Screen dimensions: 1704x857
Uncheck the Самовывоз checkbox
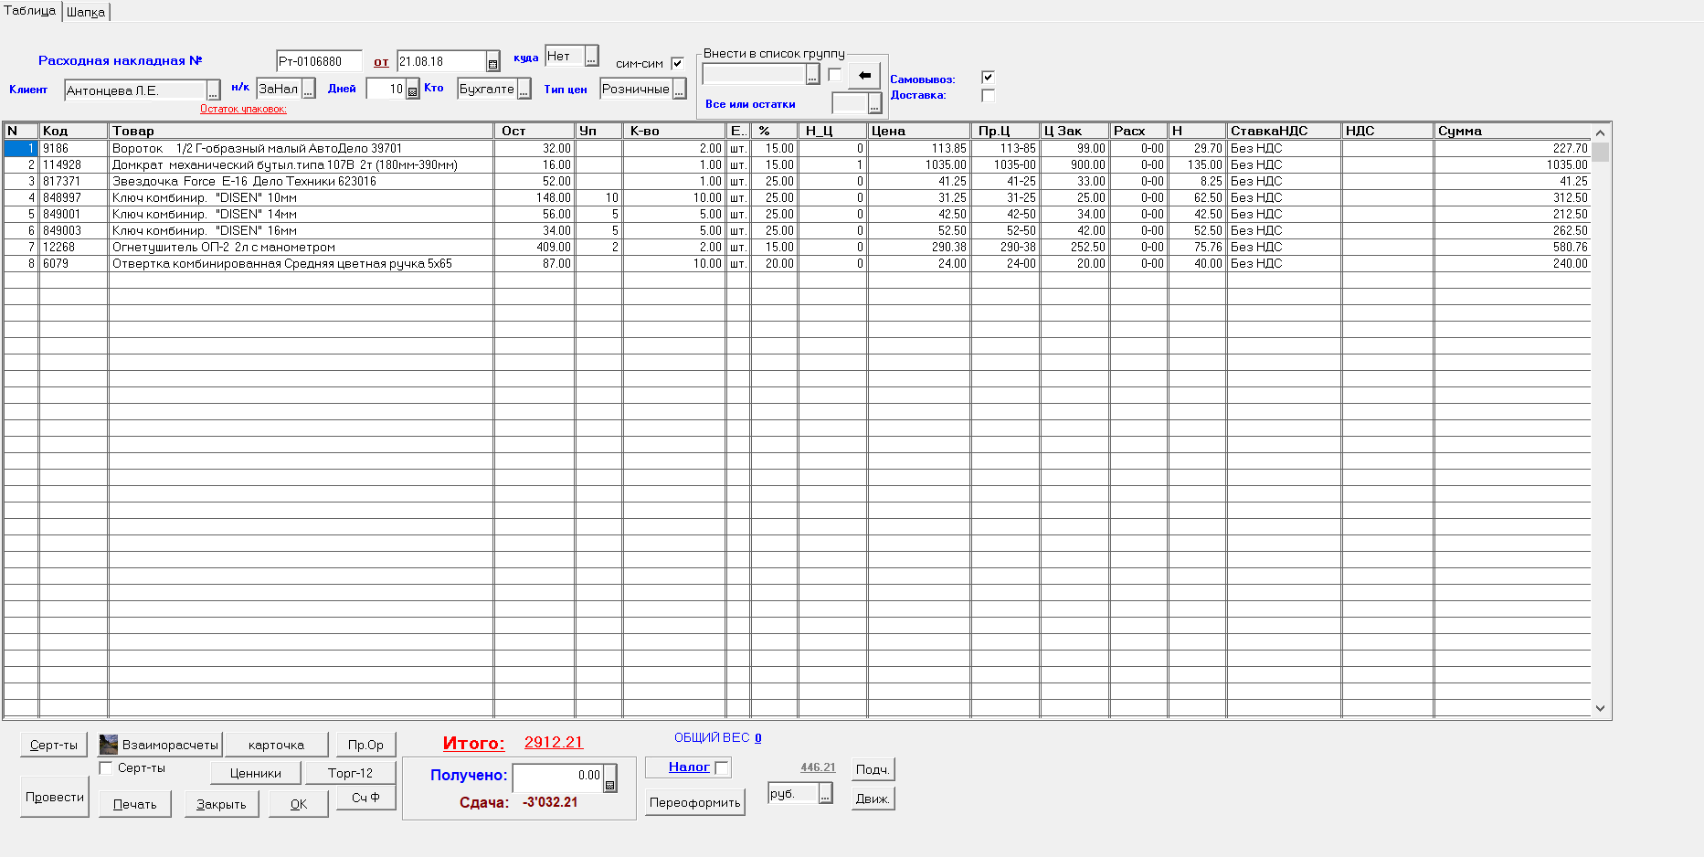point(988,78)
